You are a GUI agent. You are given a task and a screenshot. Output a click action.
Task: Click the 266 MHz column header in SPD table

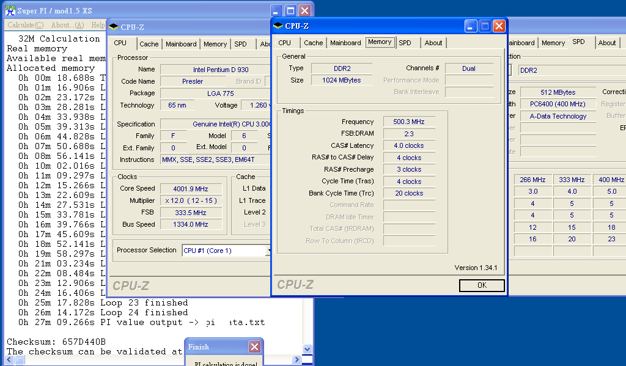tap(532, 180)
